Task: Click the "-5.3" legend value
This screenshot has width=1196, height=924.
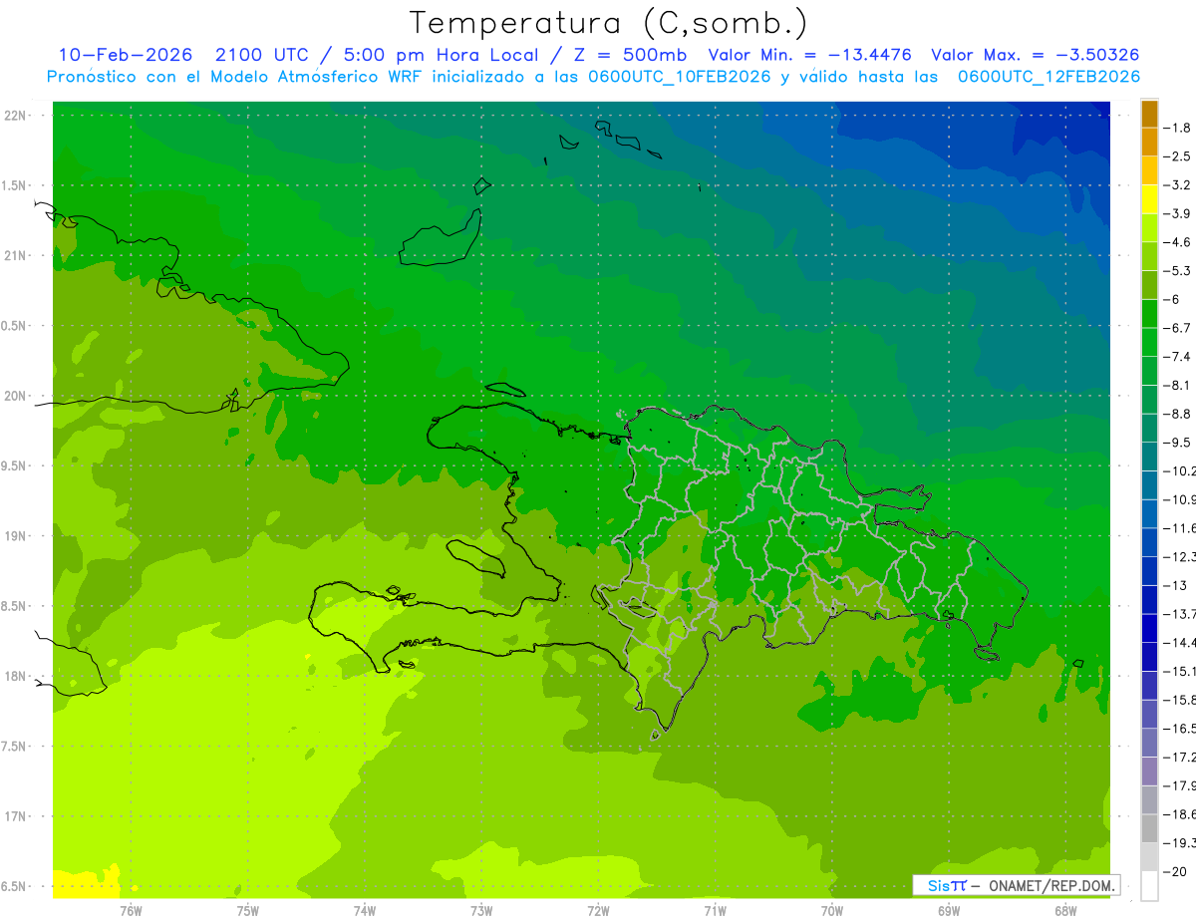Action: click(1178, 270)
